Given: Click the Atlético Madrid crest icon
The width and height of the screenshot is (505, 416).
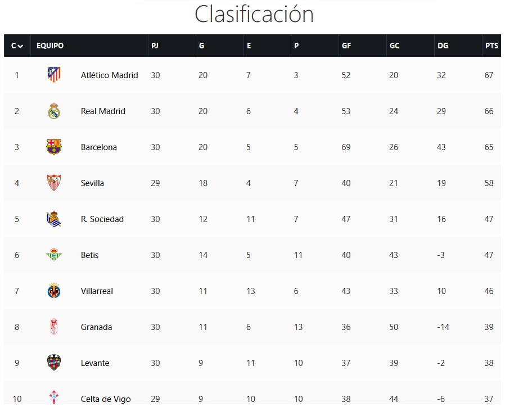Looking at the screenshot, I should point(54,75).
